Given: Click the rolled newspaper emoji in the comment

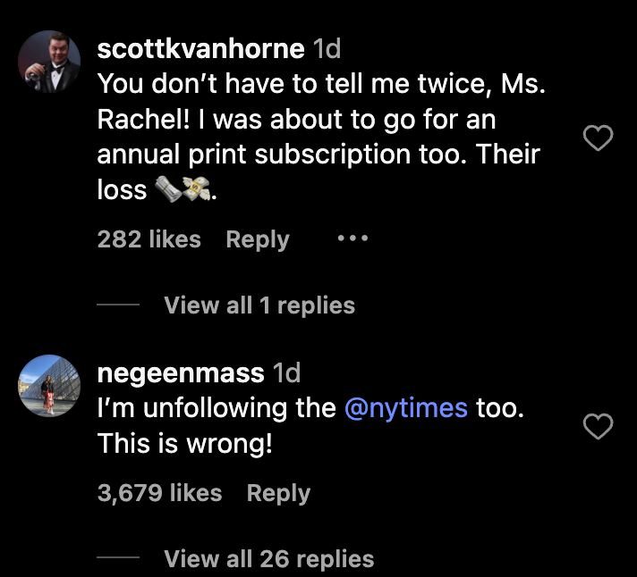Looking at the screenshot, I should [168, 191].
